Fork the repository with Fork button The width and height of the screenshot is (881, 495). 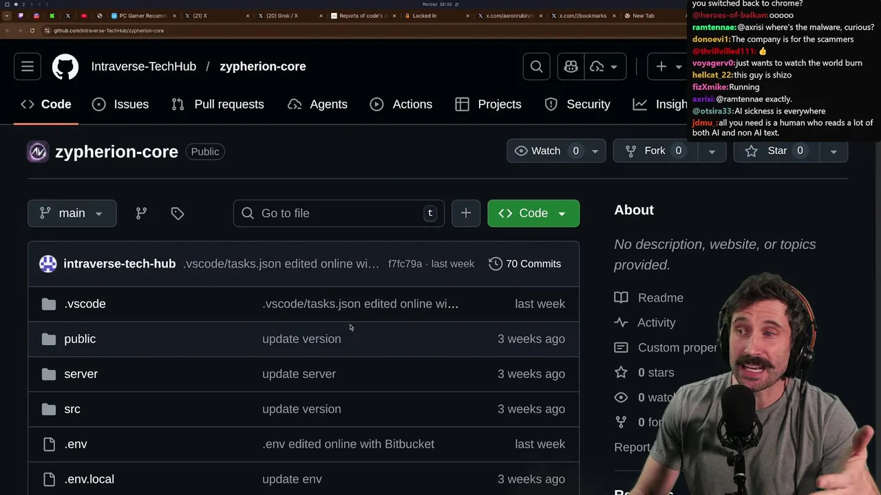654,151
